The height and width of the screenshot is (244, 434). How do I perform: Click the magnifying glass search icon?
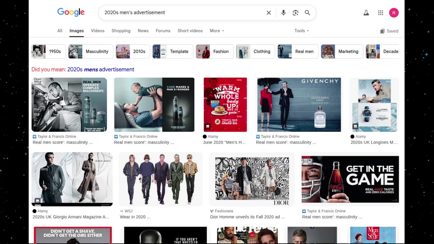tap(307, 13)
